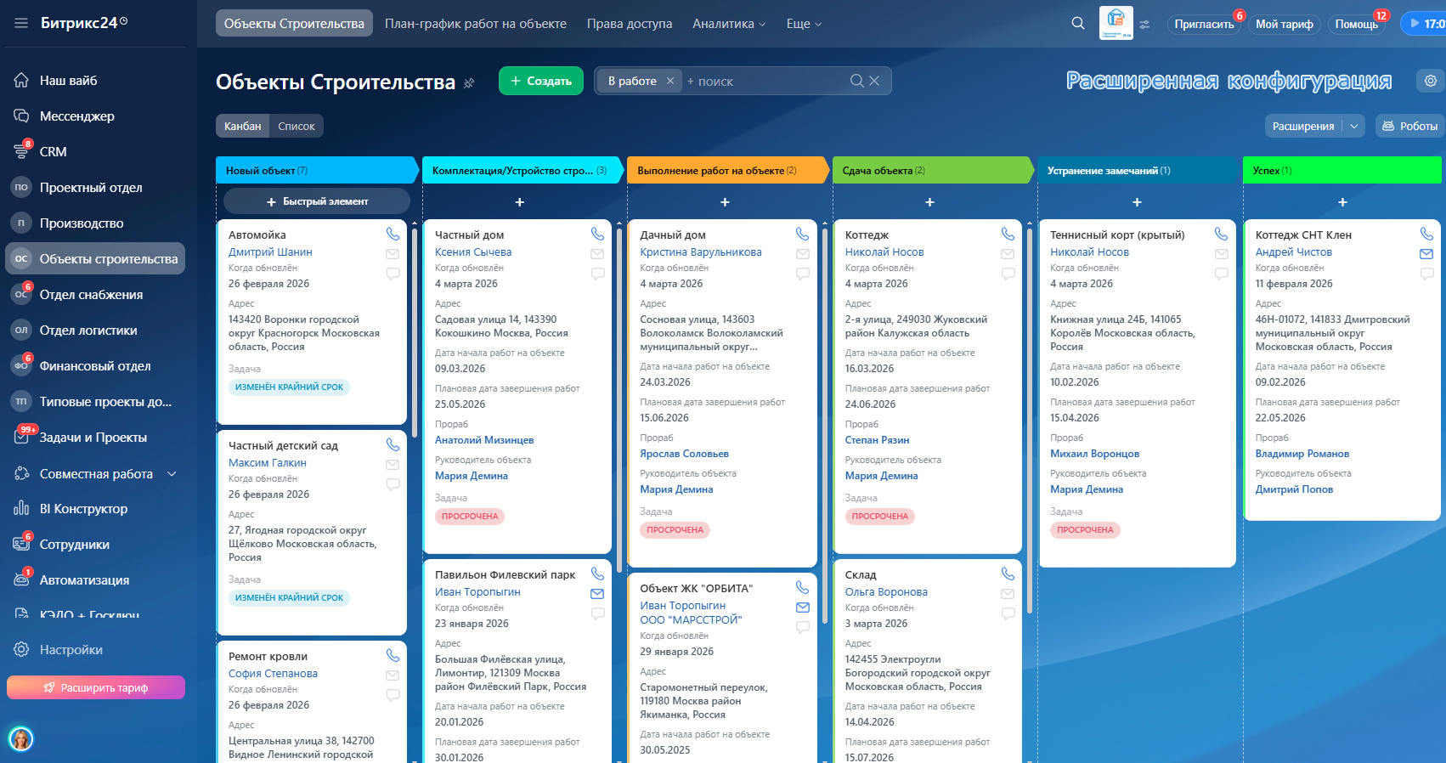Open Мой тариф
Viewport: 1446px width, 763px height.
click(1285, 24)
